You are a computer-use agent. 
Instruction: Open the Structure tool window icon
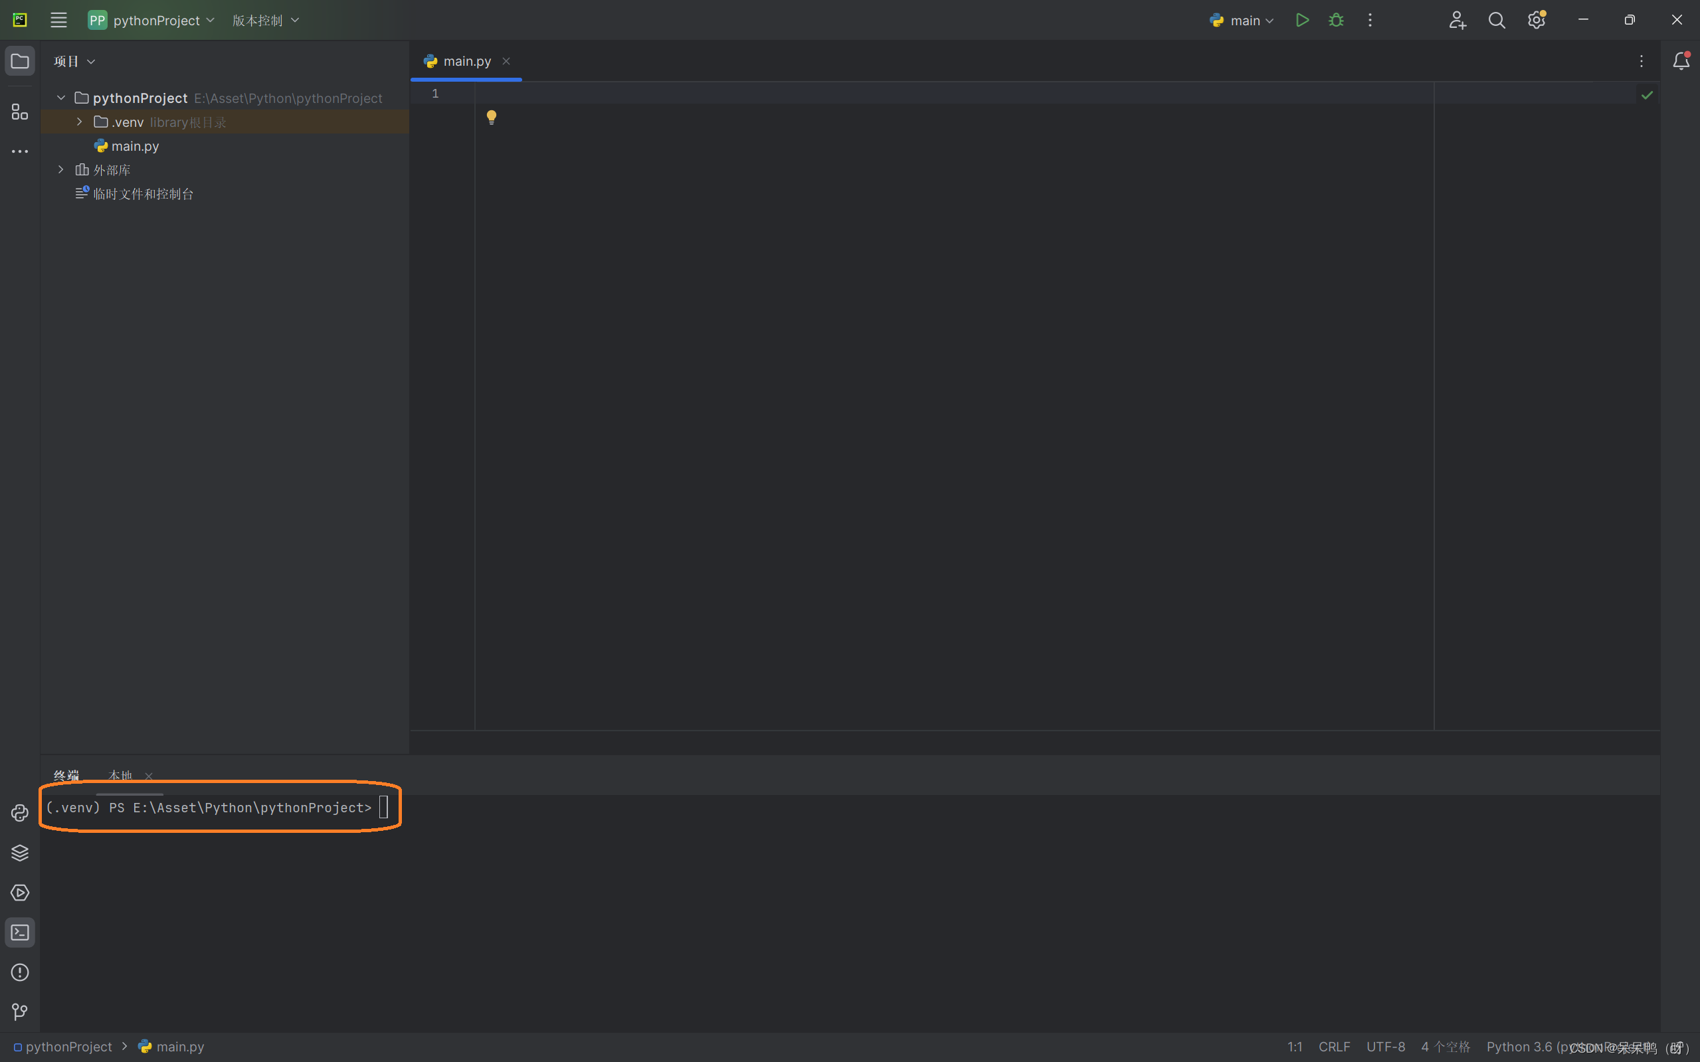20,112
